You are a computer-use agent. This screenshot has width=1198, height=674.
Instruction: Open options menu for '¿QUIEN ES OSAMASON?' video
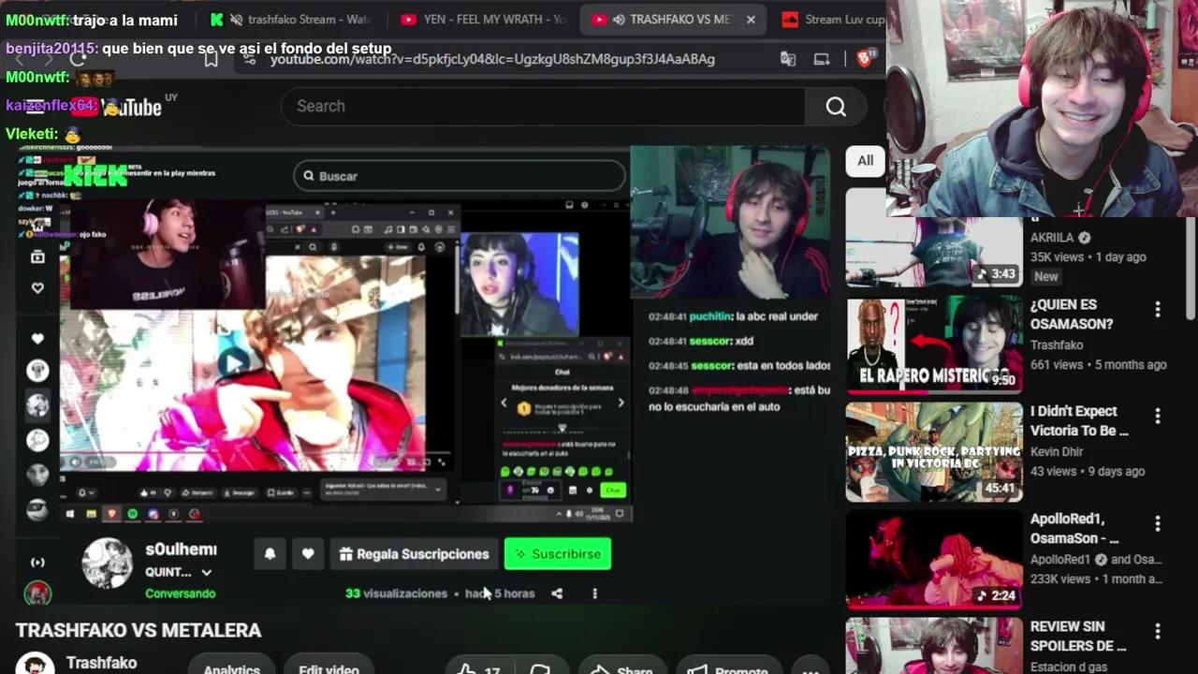click(1158, 310)
